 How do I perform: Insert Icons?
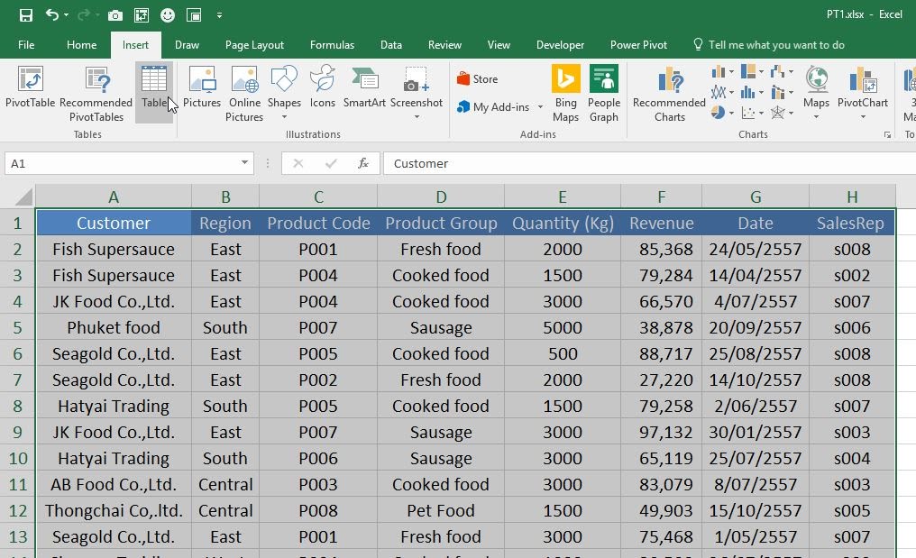(x=323, y=87)
